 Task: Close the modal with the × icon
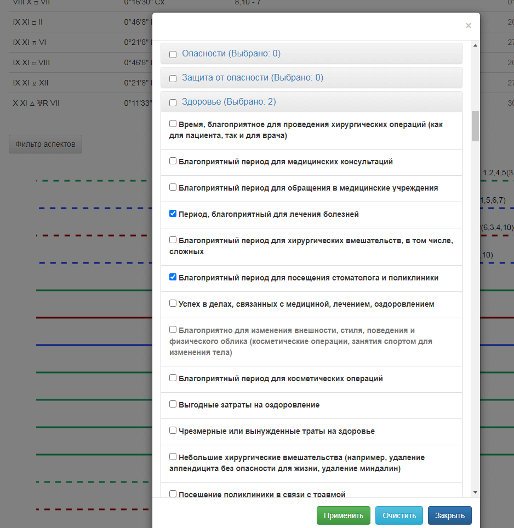[x=468, y=25]
